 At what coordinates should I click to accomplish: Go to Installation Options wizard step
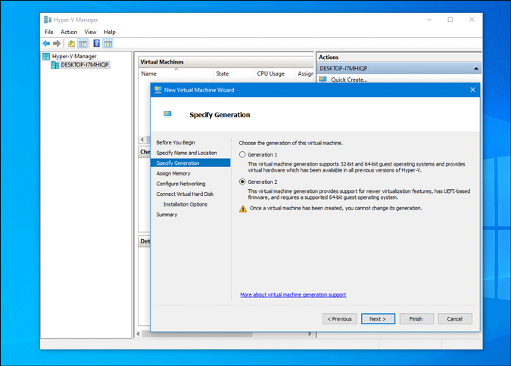point(185,204)
